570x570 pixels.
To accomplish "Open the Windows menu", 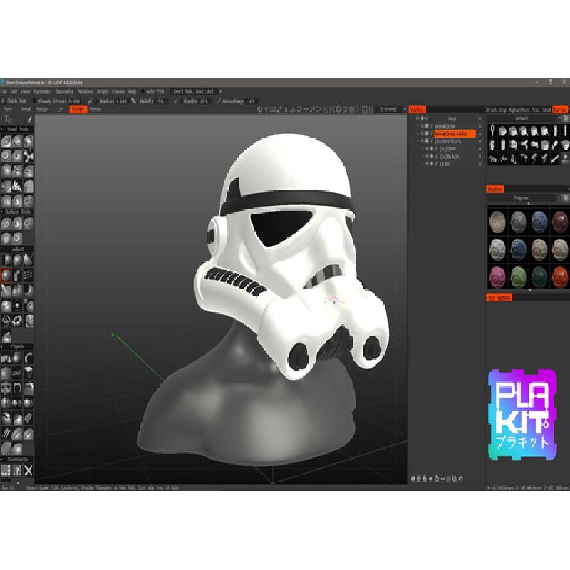I will point(85,92).
